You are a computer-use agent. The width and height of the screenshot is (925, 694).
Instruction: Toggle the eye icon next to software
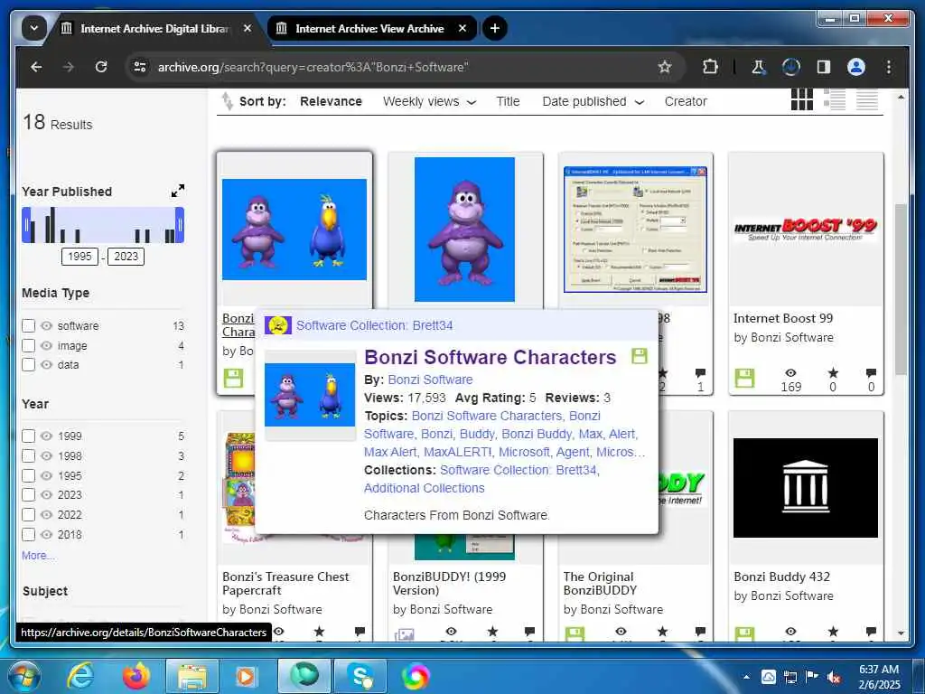47,325
